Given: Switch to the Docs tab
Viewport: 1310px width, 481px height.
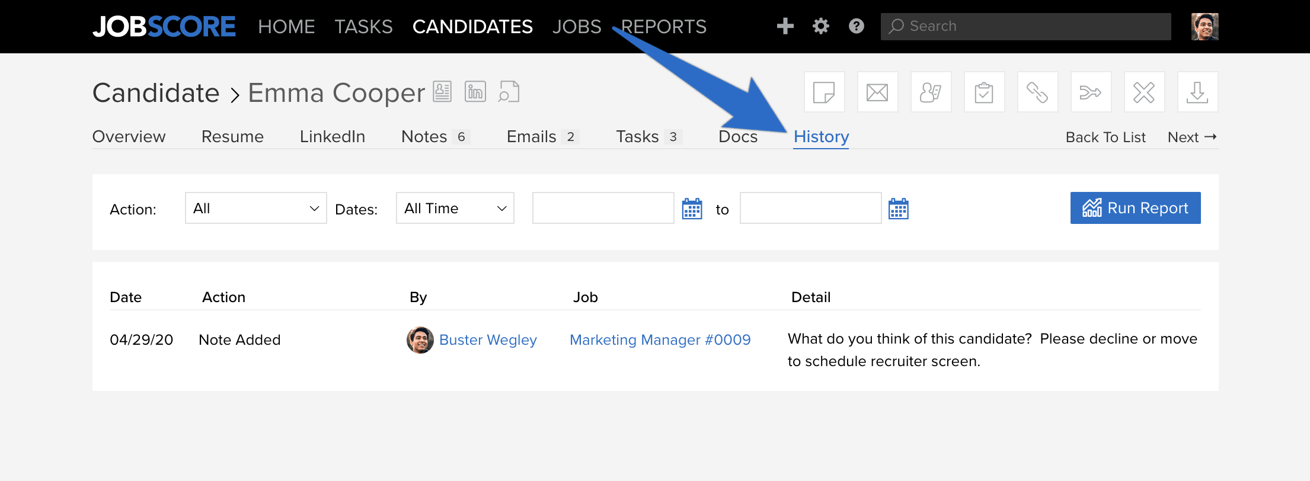Looking at the screenshot, I should pyautogui.click(x=738, y=136).
